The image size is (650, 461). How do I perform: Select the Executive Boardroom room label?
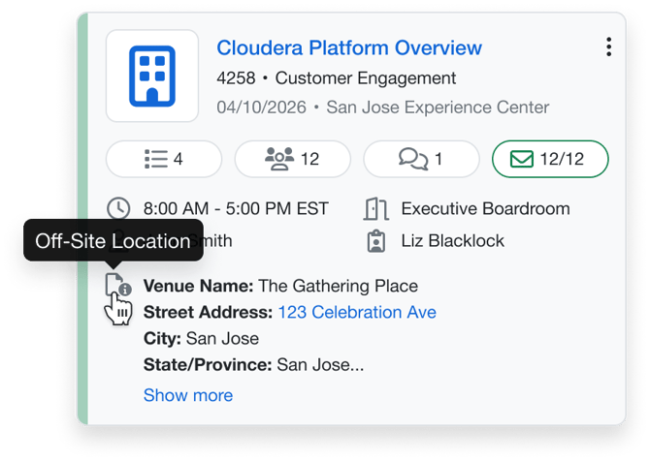pyautogui.click(x=485, y=208)
